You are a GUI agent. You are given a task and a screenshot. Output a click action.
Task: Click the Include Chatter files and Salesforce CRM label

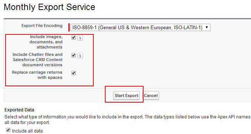coord(38,60)
